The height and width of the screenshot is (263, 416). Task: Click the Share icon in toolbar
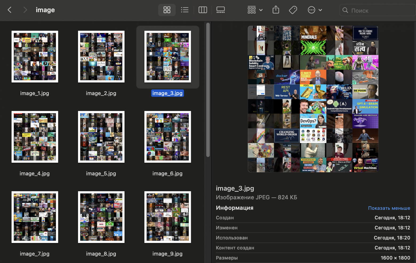276,10
